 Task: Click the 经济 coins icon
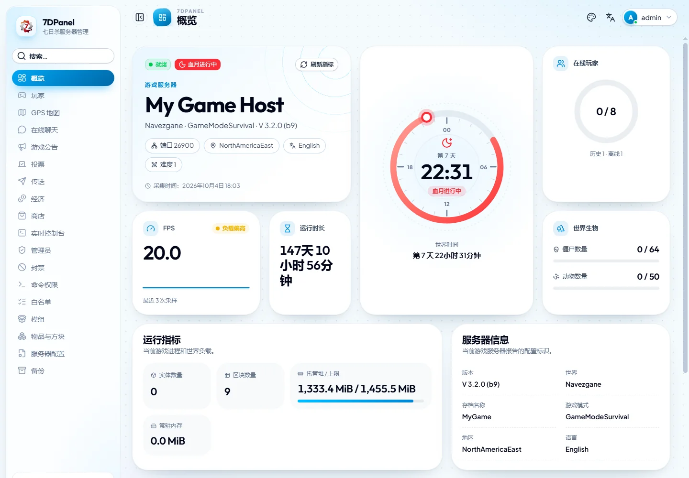[x=22, y=199]
